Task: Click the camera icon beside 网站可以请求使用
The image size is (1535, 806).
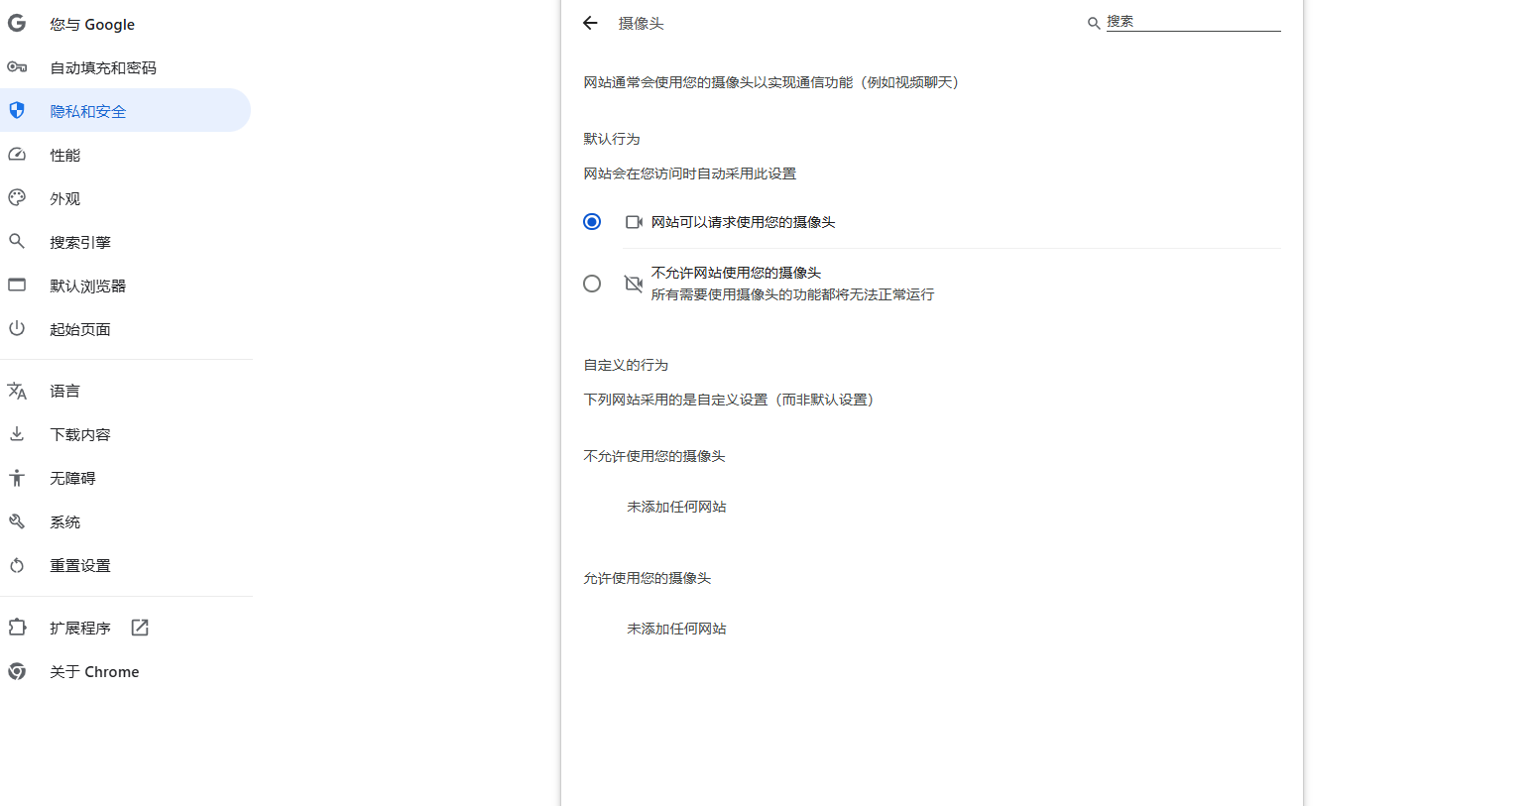Action: pos(634,222)
